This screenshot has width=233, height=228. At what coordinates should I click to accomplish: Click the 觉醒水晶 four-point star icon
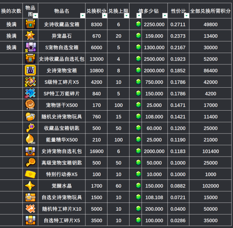(30, 185)
